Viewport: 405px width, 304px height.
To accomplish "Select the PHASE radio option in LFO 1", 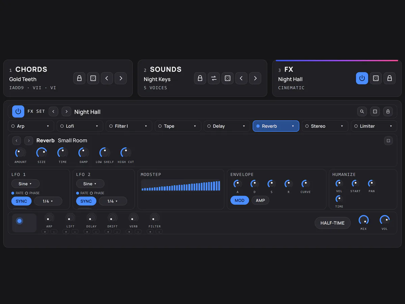I will tap(32, 193).
